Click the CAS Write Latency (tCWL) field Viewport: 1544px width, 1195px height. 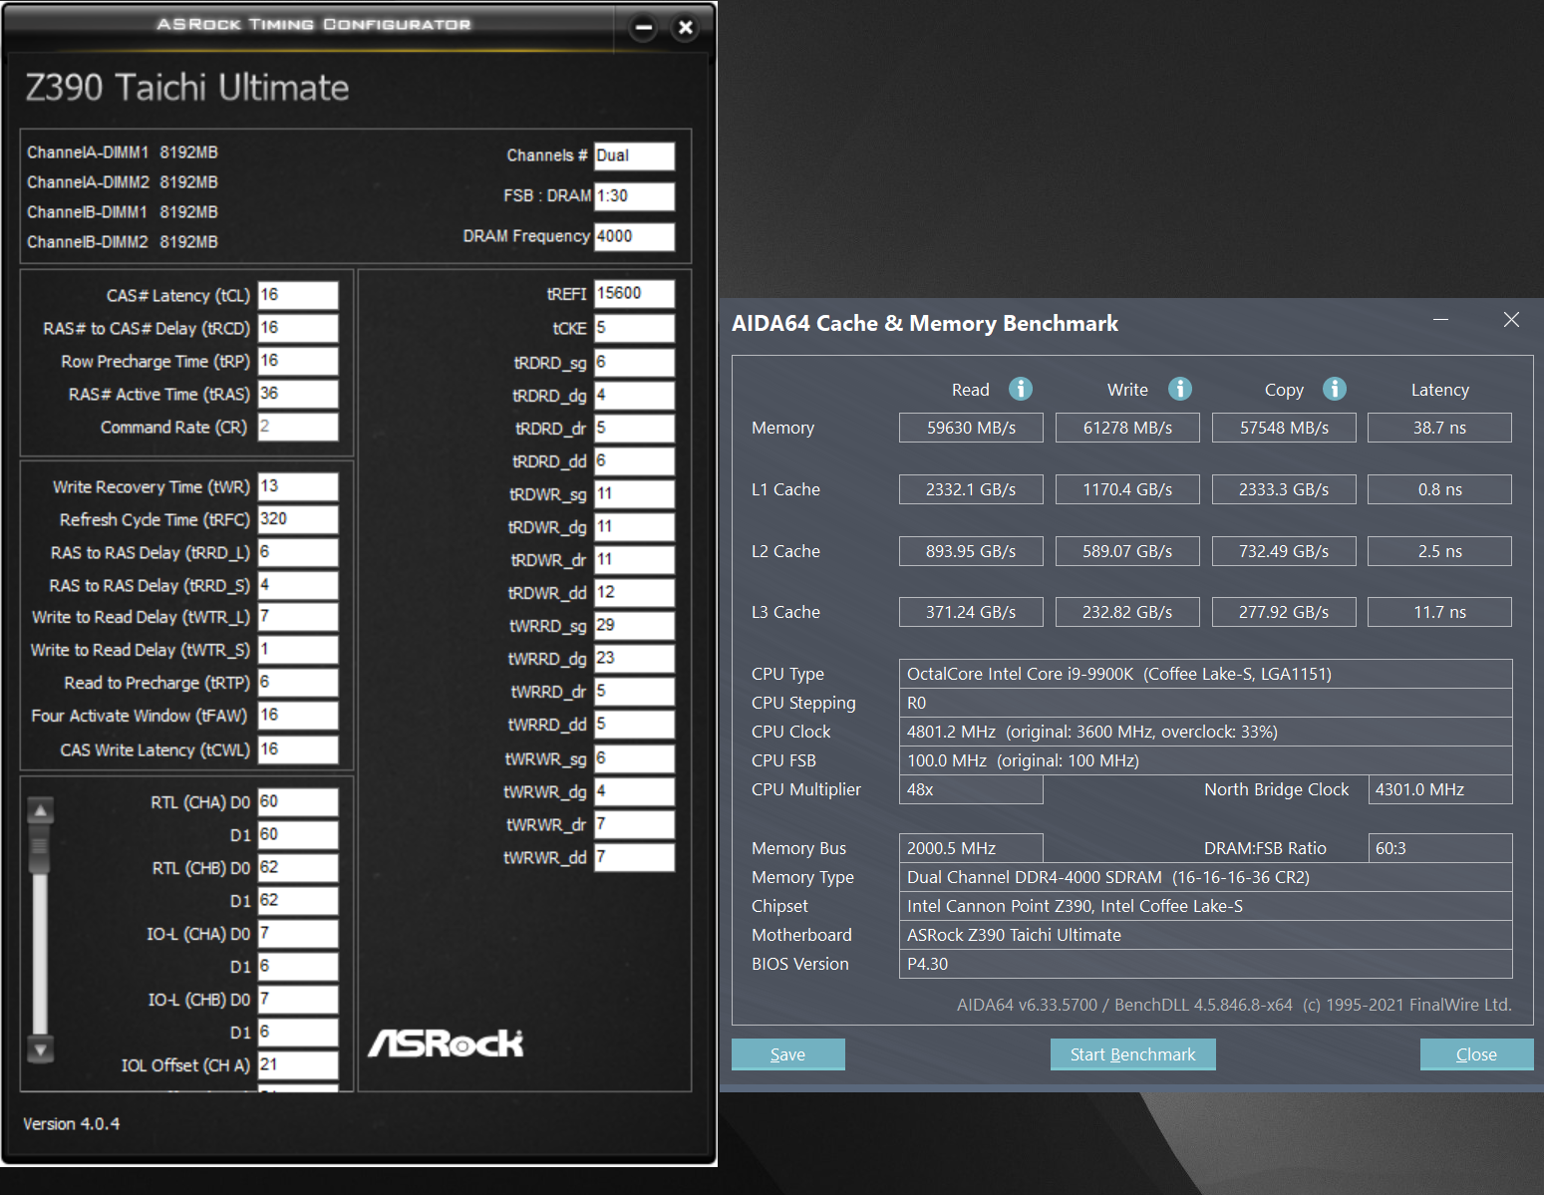pos(298,749)
